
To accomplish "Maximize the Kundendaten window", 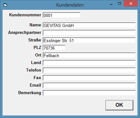I will click(x=120, y=4).
